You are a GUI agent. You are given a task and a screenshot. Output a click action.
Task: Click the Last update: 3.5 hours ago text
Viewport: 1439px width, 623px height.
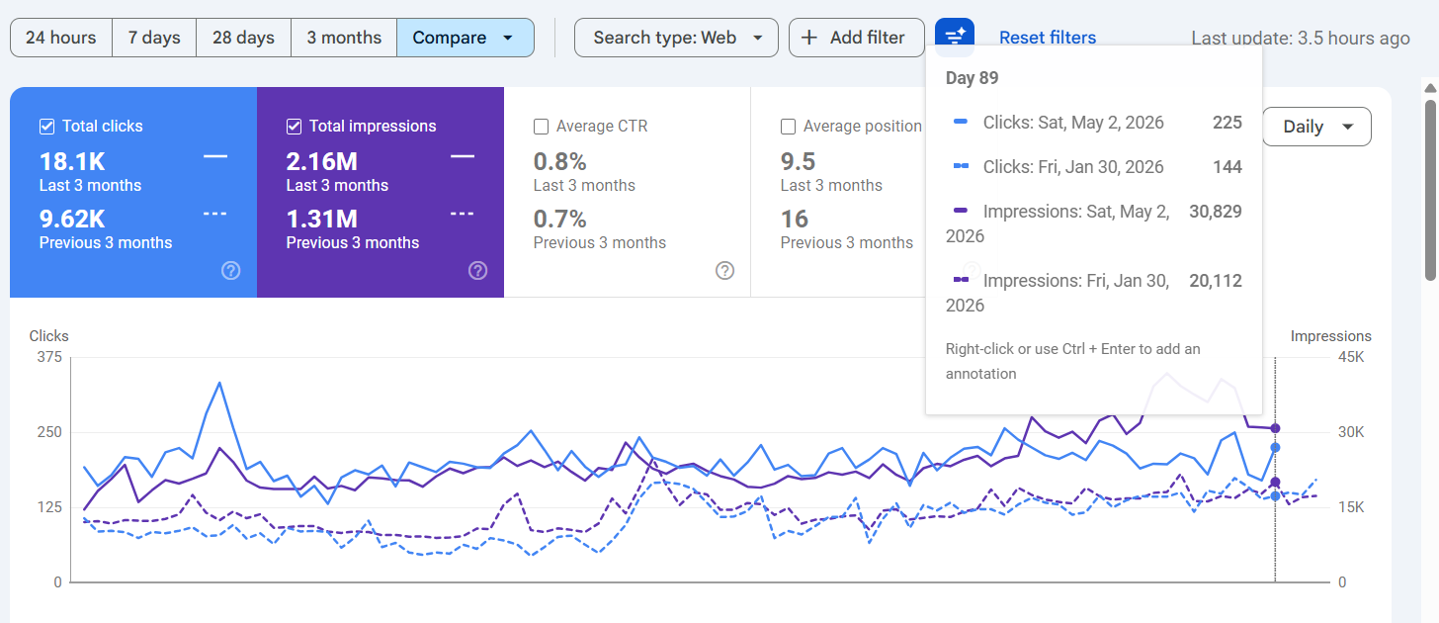coord(1301,38)
